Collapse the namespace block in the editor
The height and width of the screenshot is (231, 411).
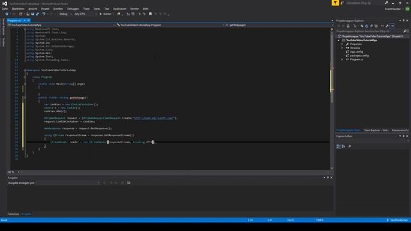[x=25, y=70]
